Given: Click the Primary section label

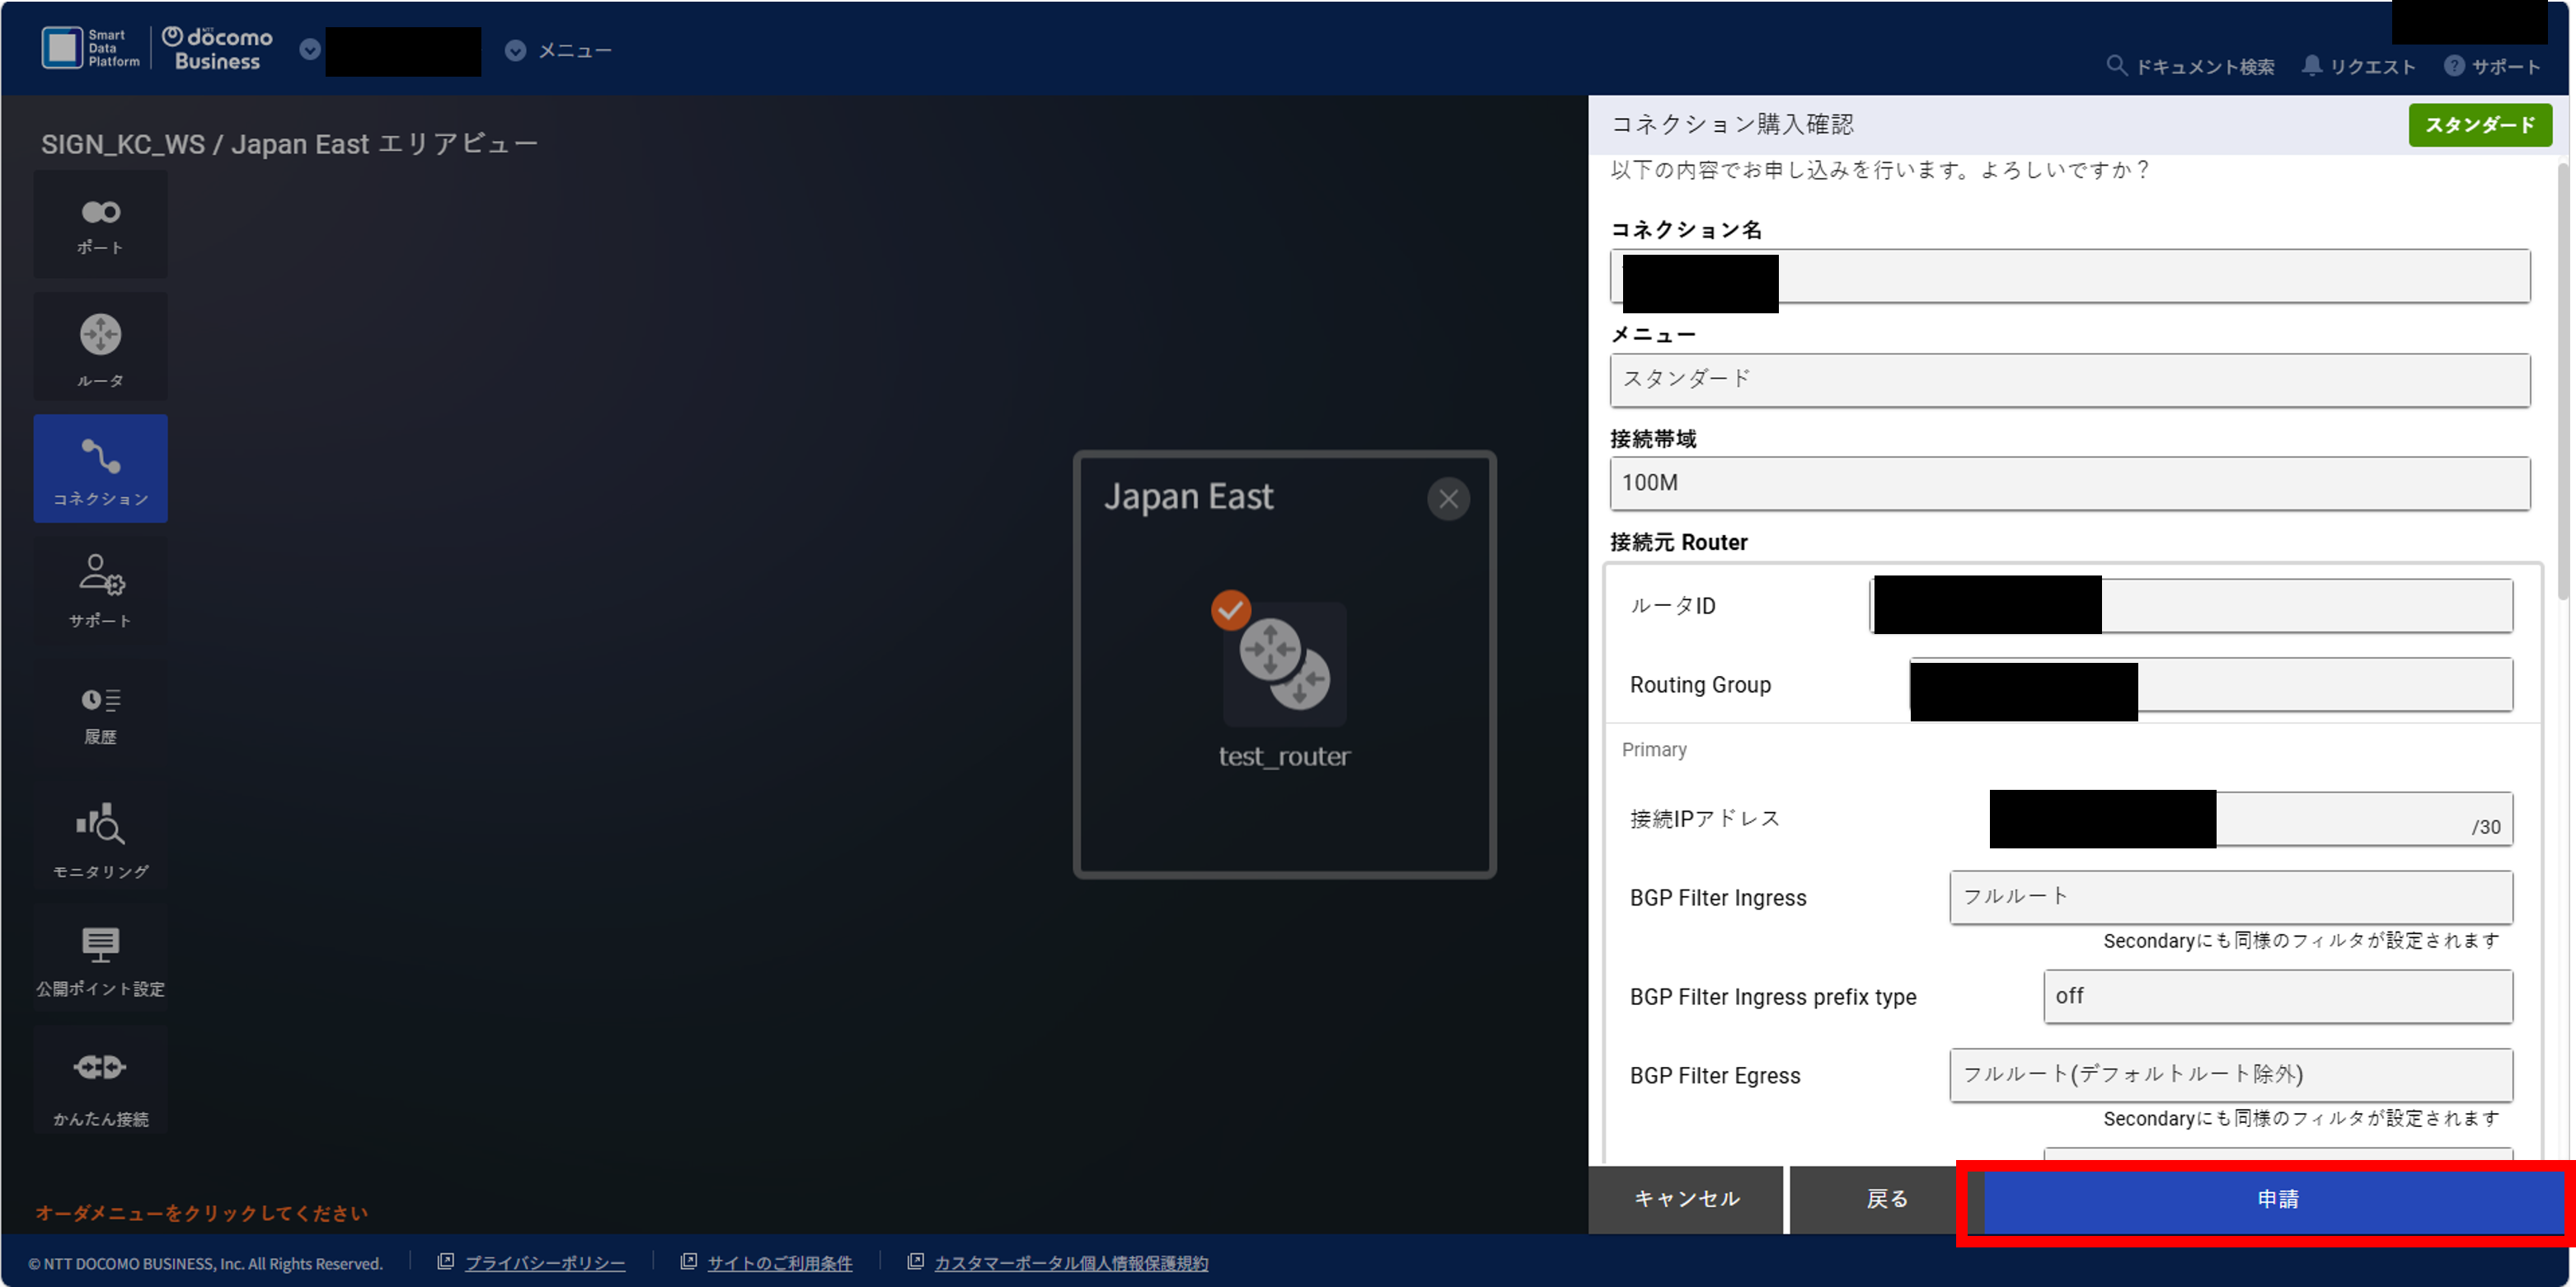Looking at the screenshot, I should click(x=1654, y=750).
